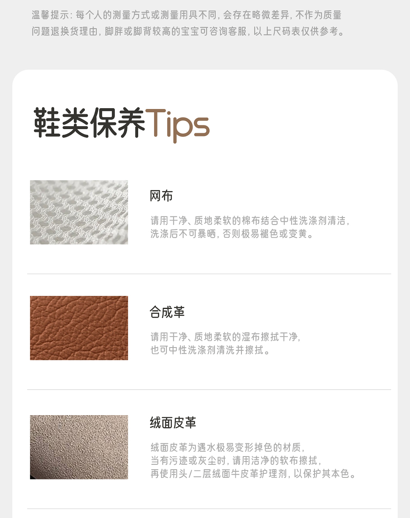Click the brown synthetic leather thumbnail

(79, 328)
